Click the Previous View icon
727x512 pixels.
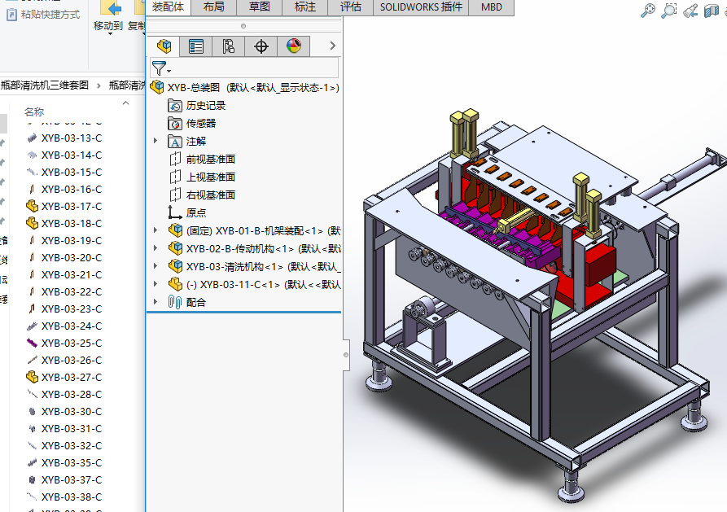tap(690, 11)
